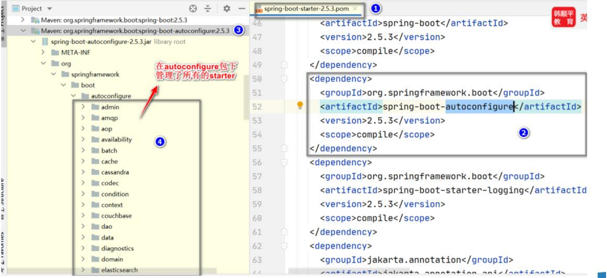
Task: Click the springframework folder icon
Action: coord(65,74)
